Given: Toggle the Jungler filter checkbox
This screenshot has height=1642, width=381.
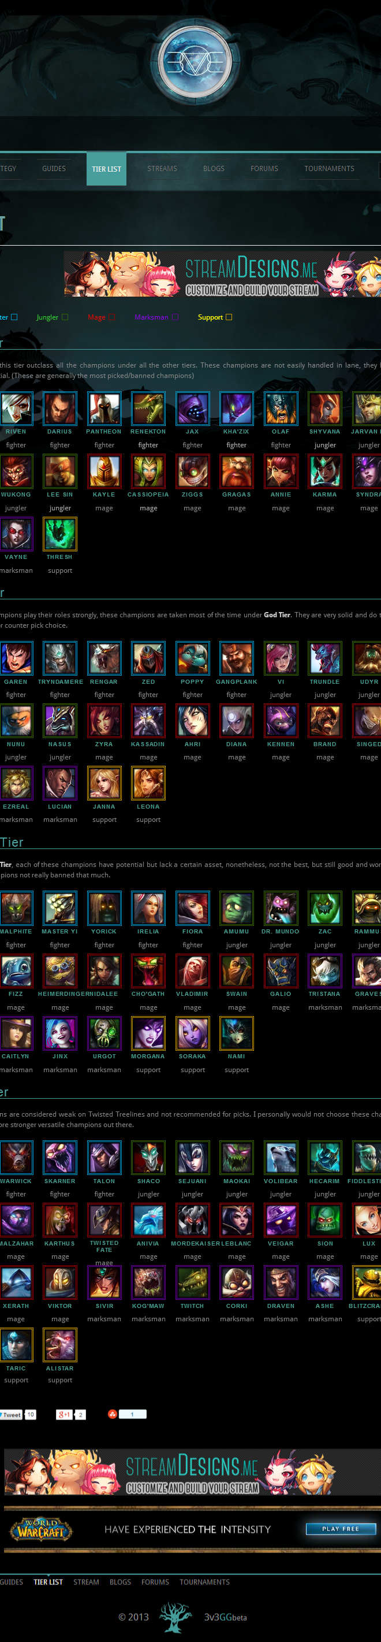Looking at the screenshot, I should 64,317.
